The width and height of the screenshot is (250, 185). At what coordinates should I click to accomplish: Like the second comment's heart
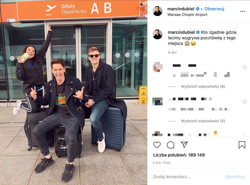[x=244, y=102]
